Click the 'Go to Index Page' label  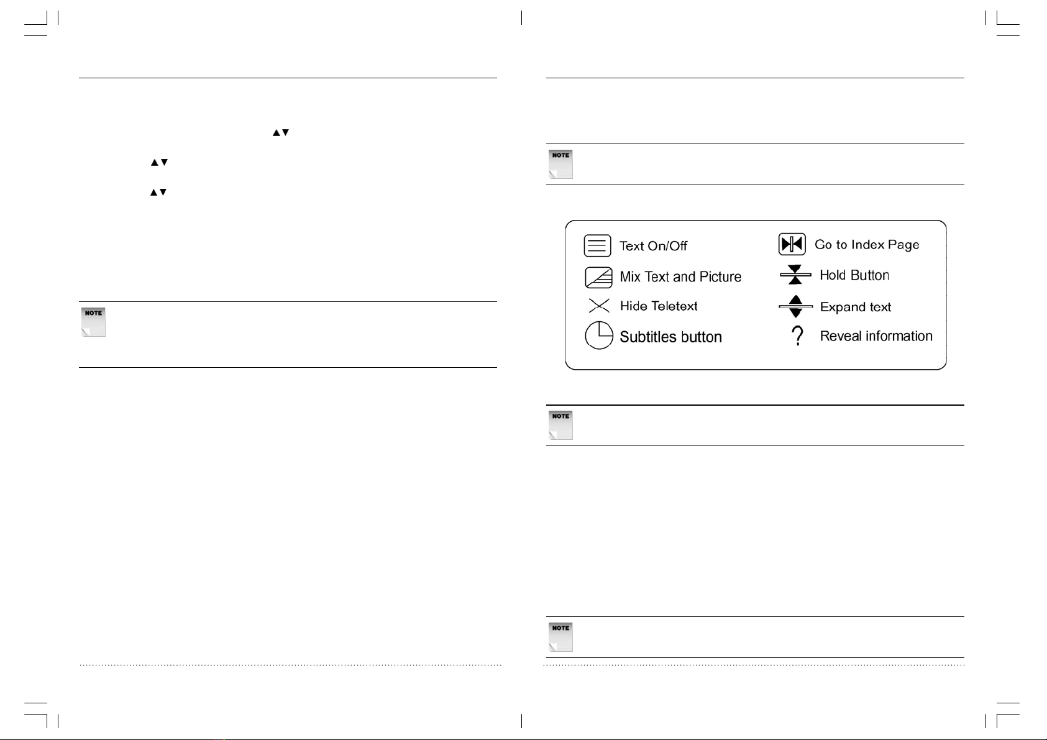tap(867, 245)
